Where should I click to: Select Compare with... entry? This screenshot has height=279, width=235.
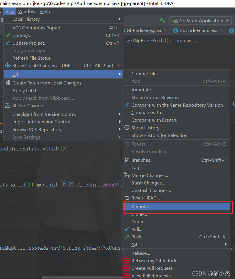click(176, 113)
